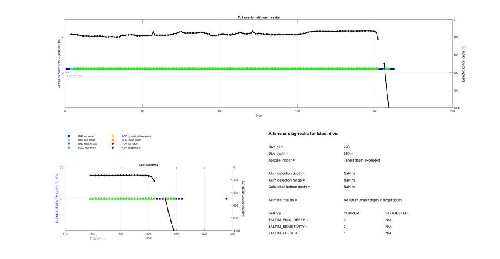Click the blue square TDE no return legend marker
This screenshot has height=259, width=500.
coord(68,136)
